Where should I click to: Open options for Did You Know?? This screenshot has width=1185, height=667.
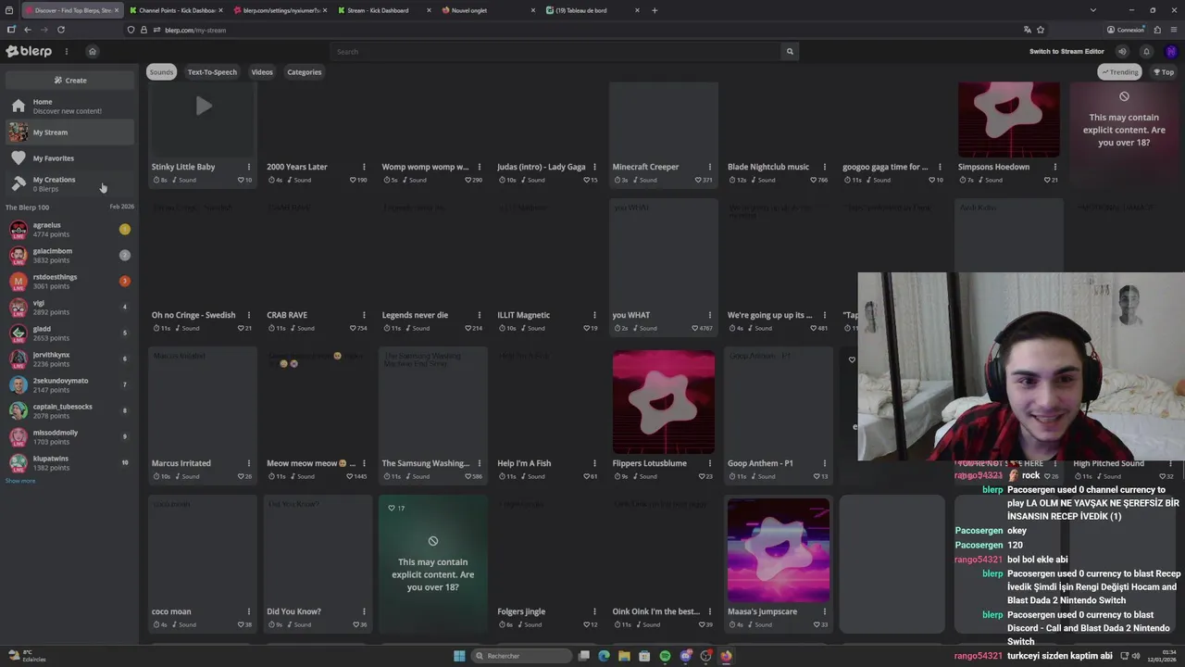click(364, 611)
